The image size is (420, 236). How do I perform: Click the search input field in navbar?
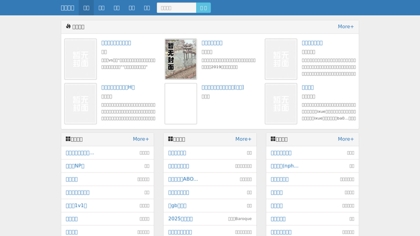176,8
